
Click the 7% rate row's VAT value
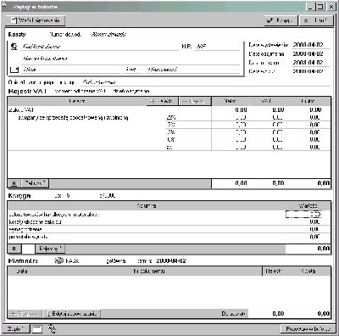278,125
